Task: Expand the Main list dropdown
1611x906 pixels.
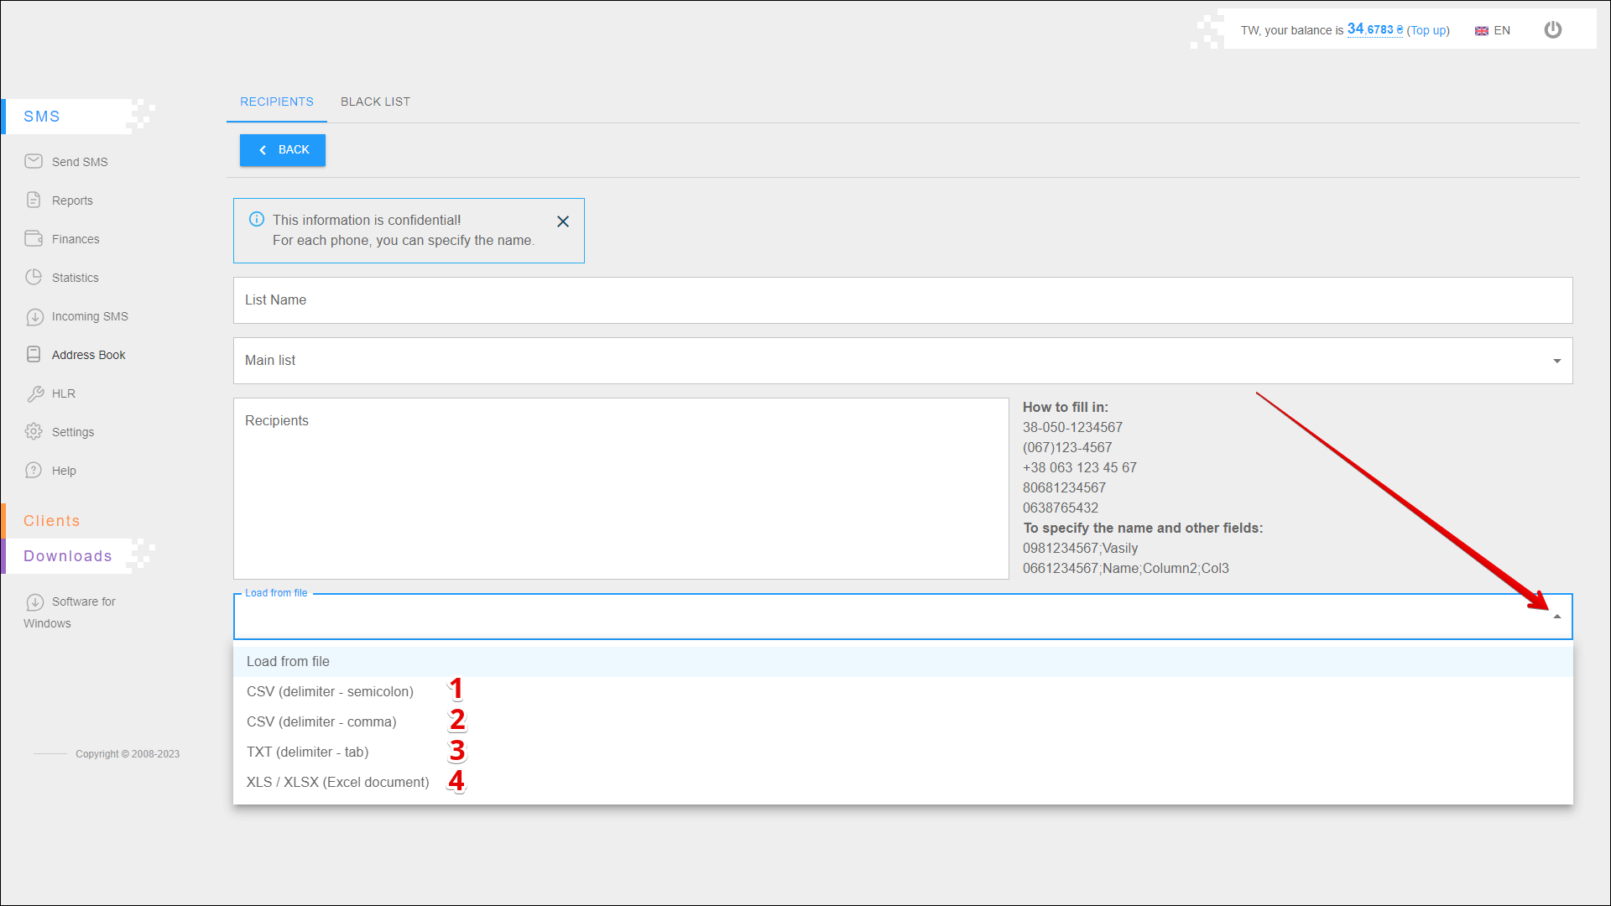Action: coord(1556,361)
